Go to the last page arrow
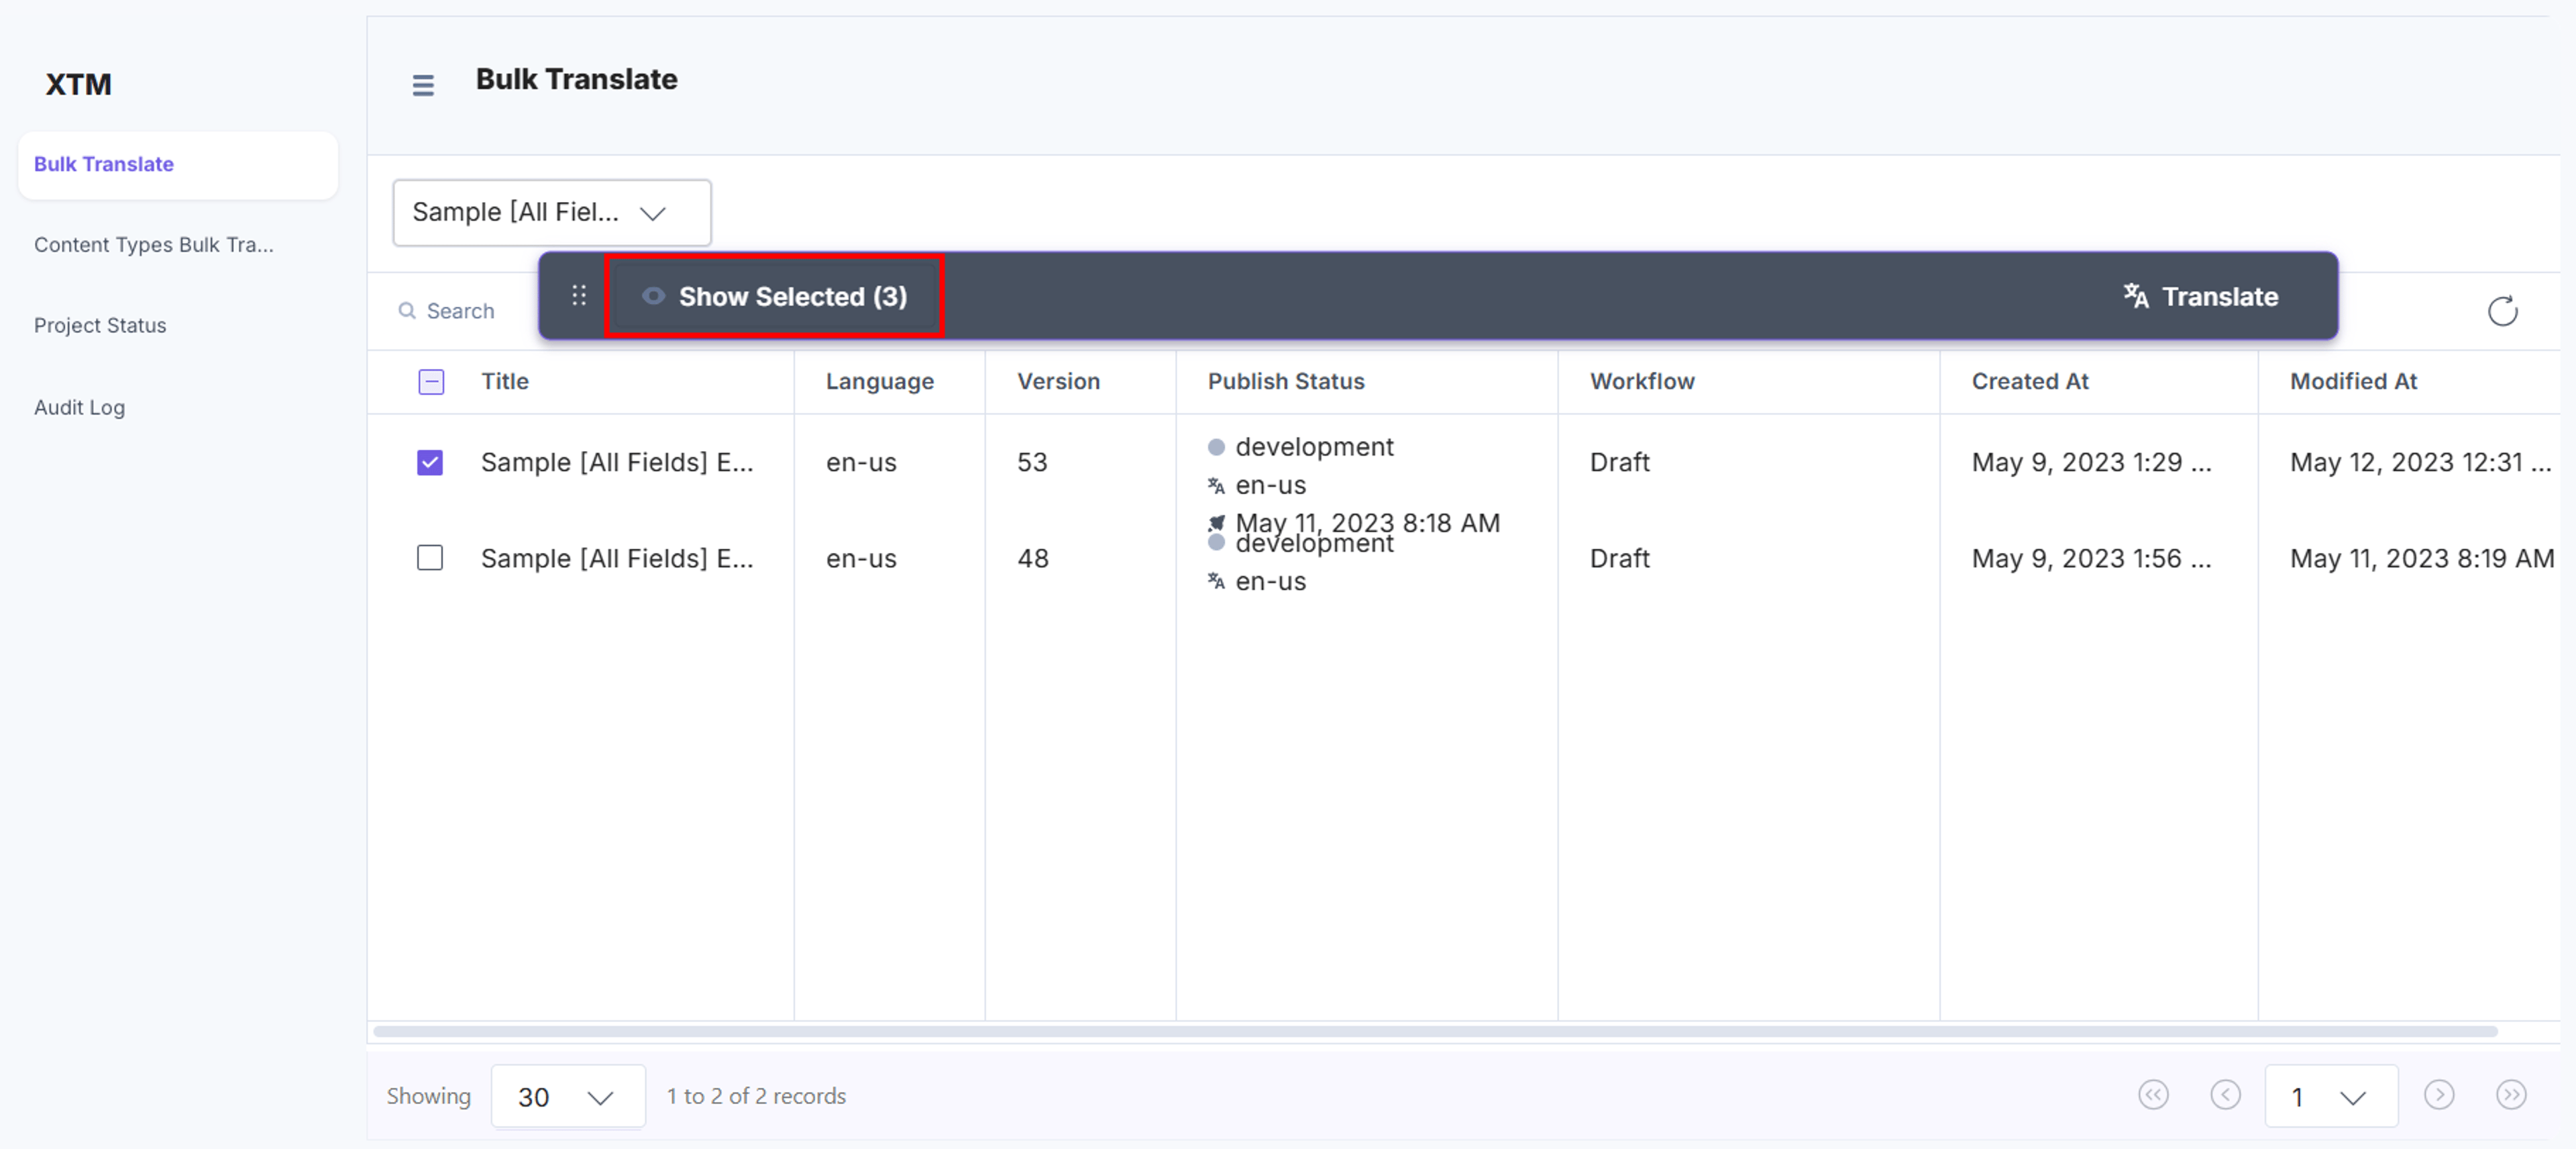 click(2511, 1095)
